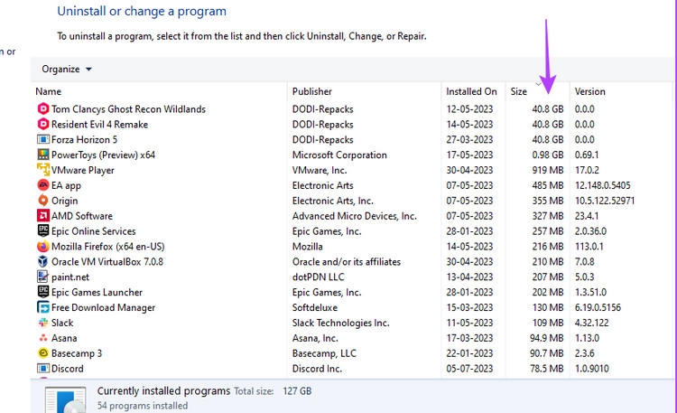Click the Epic Online Services icon

[42, 231]
